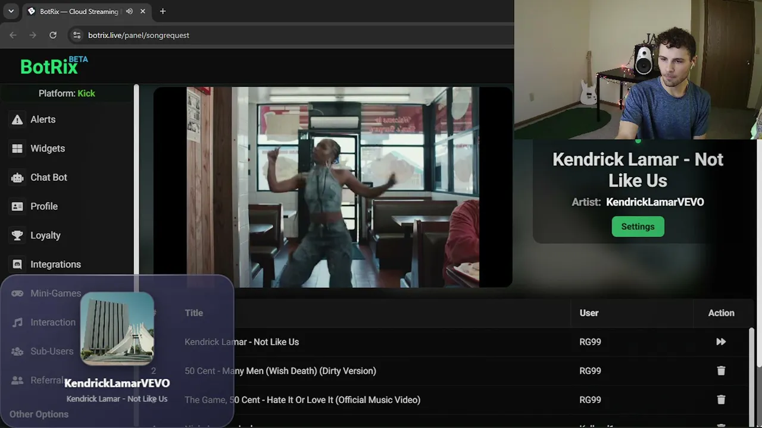Click the BotRix BETA logo
The width and height of the screenshot is (762, 428).
pyautogui.click(x=54, y=66)
